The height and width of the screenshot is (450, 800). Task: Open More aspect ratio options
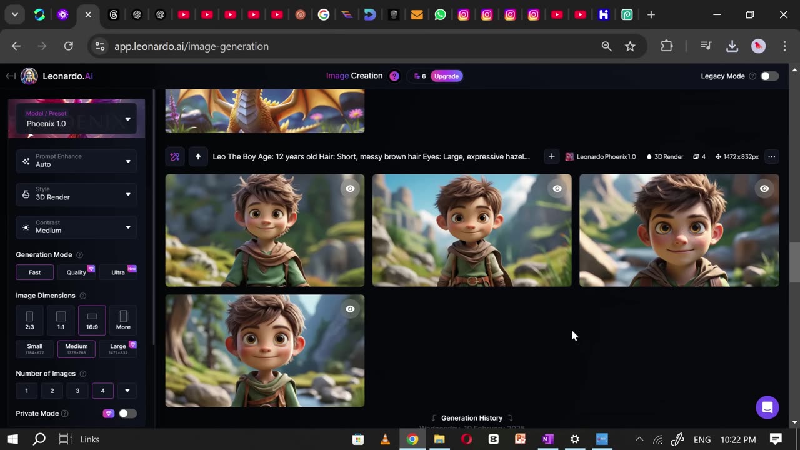pyautogui.click(x=123, y=321)
